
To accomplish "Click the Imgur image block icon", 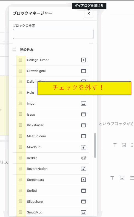I will 84,104.
